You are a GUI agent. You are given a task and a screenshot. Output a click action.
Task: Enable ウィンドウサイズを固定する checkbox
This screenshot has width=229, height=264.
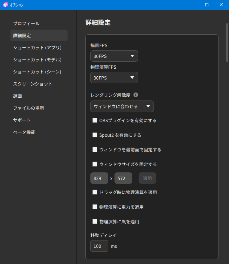pos(95,164)
